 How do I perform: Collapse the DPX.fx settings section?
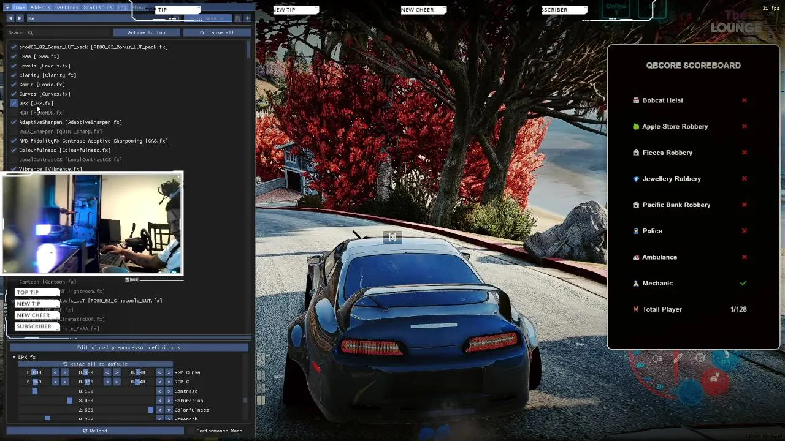(14, 357)
